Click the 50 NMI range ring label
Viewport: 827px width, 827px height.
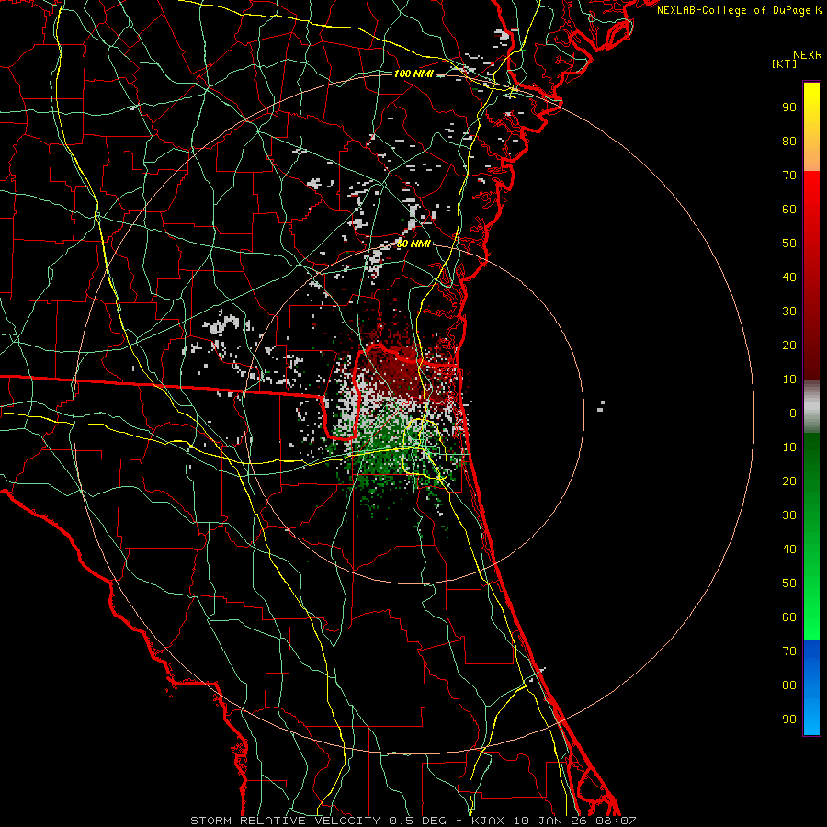click(413, 244)
